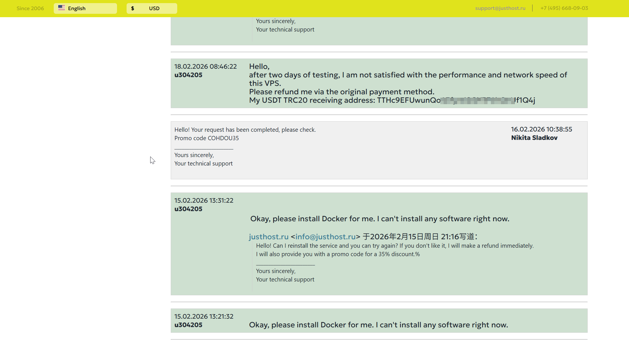Click the +7 (495) 668-09-03 phone number
This screenshot has height=342, width=629.
click(x=564, y=8)
